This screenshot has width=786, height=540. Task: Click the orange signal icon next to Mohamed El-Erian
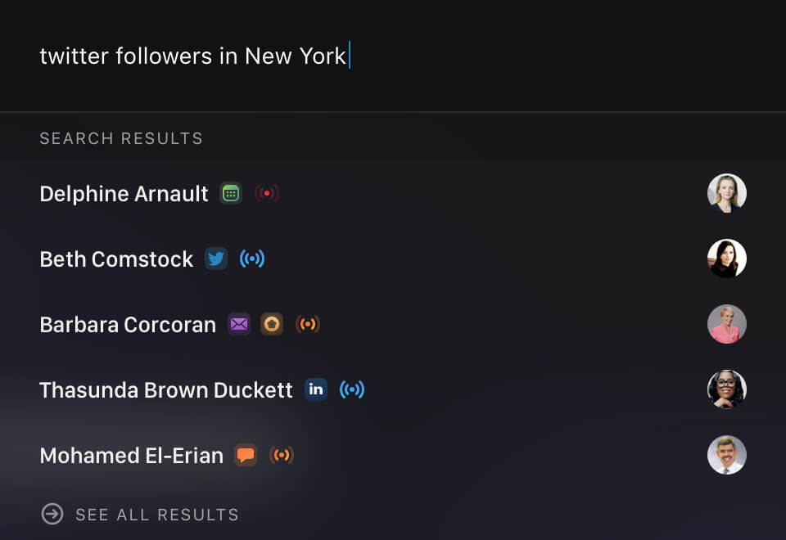[x=282, y=455]
